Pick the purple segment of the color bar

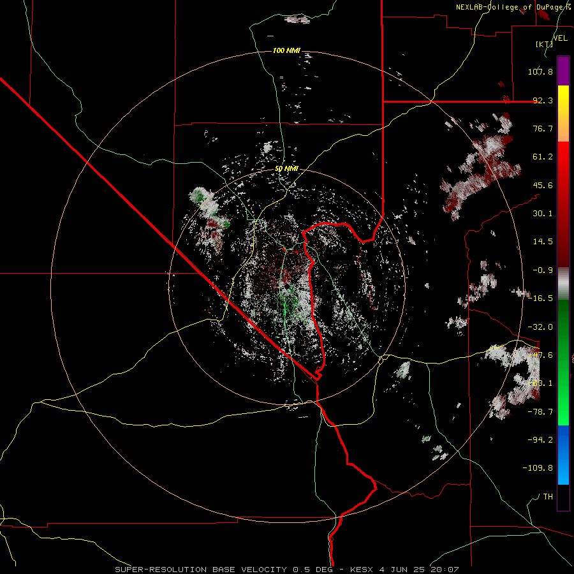tap(563, 71)
